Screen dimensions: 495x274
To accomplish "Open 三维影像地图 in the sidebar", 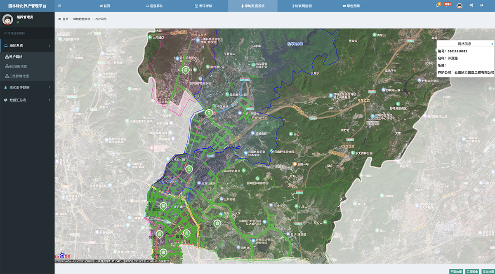I will [x=19, y=76].
